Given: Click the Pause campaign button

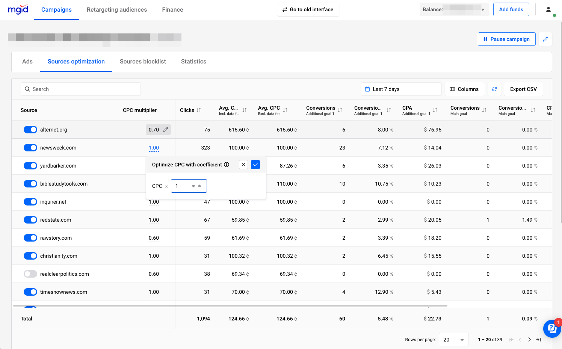Looking at the screenshot, I should coord(506,39).
